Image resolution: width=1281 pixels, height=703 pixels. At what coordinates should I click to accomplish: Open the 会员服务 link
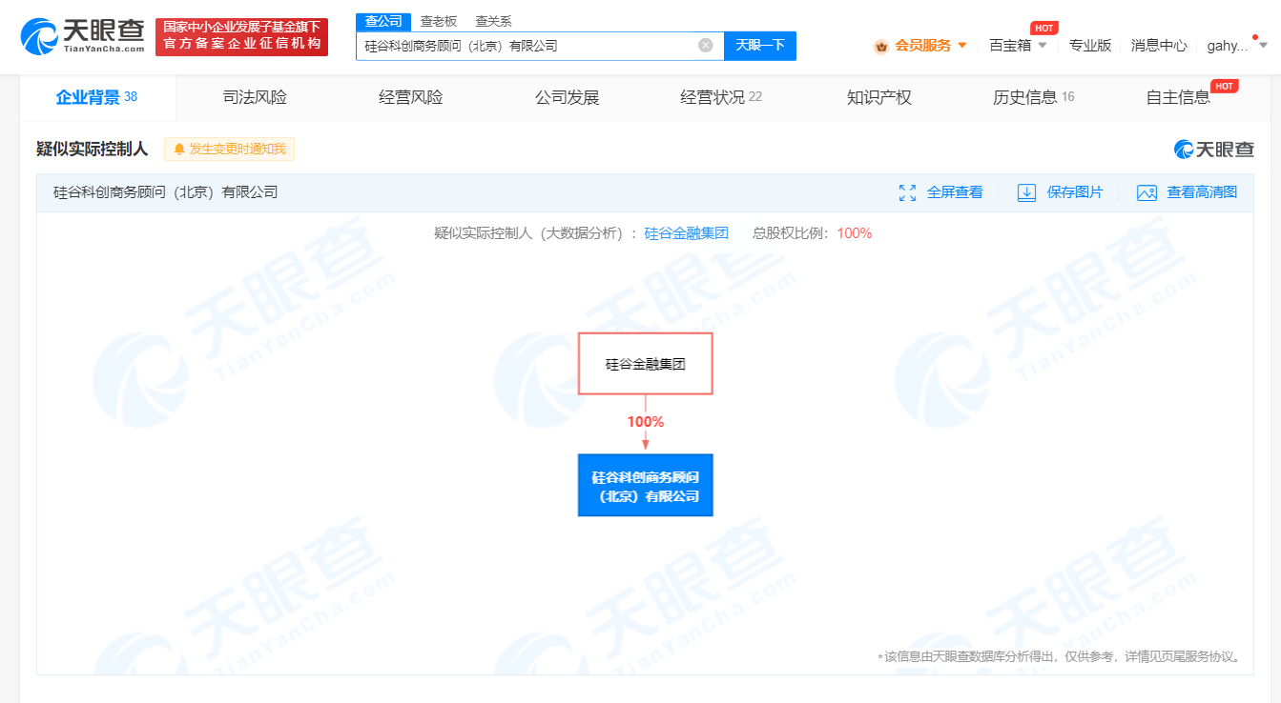[x=922, y=45]
